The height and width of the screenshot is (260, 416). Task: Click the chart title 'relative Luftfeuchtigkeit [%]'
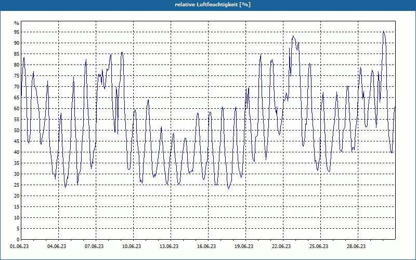point(213,5)
